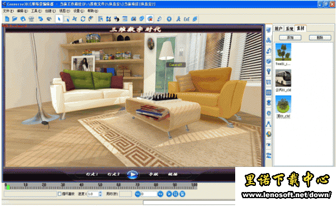Click the 行走1 button in the scene
The height and width of the screenshot is (206, 336).
click(x=92, y=174)
